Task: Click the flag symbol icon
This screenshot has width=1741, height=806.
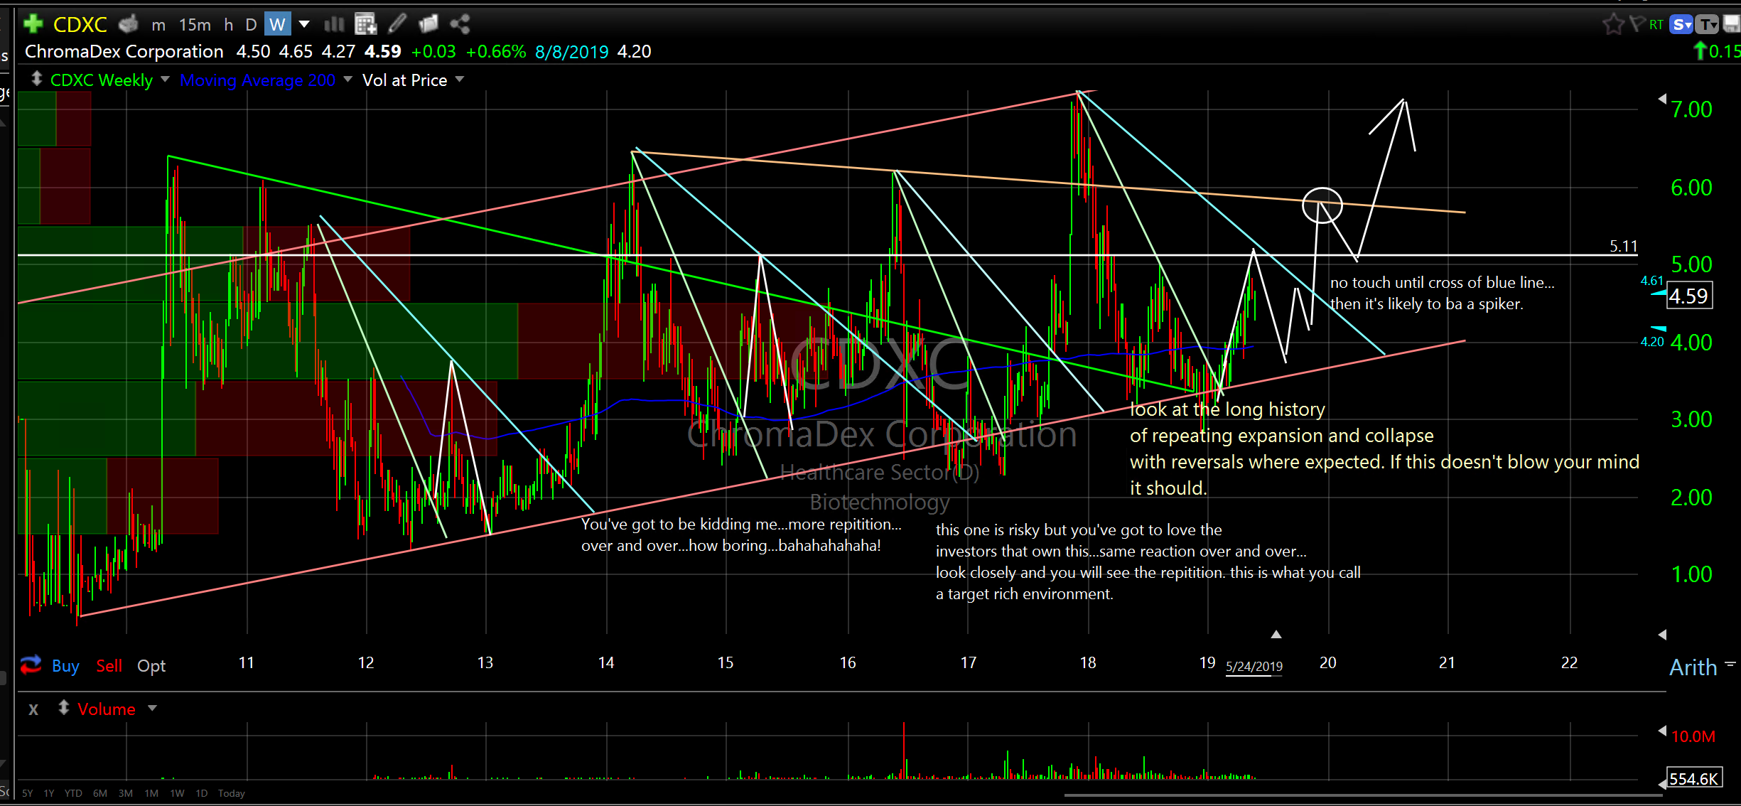Action: click(x=1636, y=25)
